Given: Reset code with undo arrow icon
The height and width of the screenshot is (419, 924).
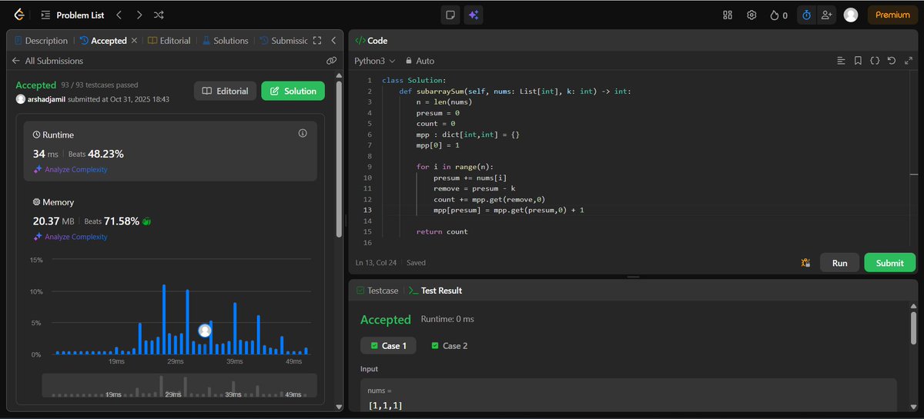Looking at the screenshot, I should (x=891, y=60).
